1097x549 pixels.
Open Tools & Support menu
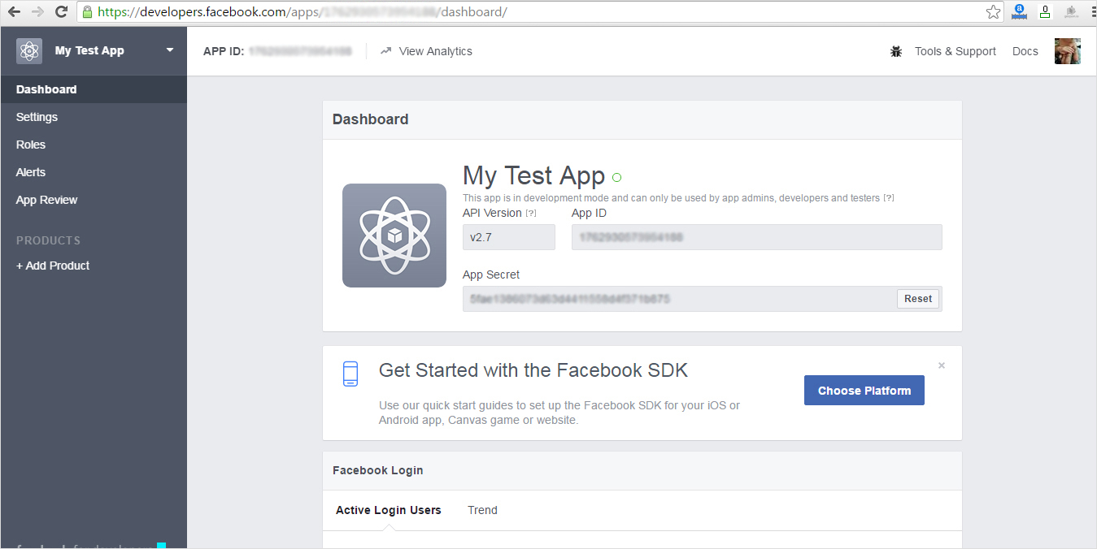click(955, 51)
